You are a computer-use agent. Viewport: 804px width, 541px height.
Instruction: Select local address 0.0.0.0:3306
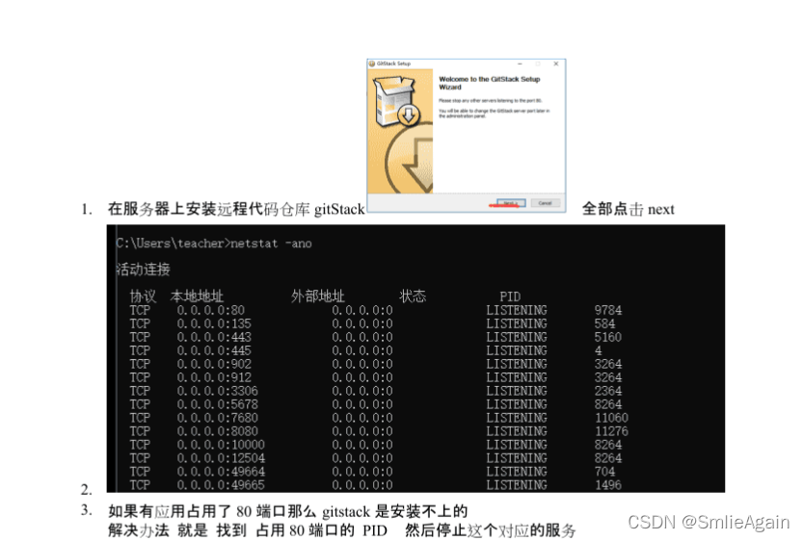(218, 391)
